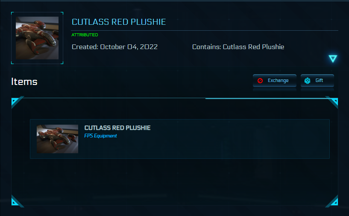Click the red prohibit icon on Exchange
The width and height of the screenshot is (349, 216).
coord(260,81)
